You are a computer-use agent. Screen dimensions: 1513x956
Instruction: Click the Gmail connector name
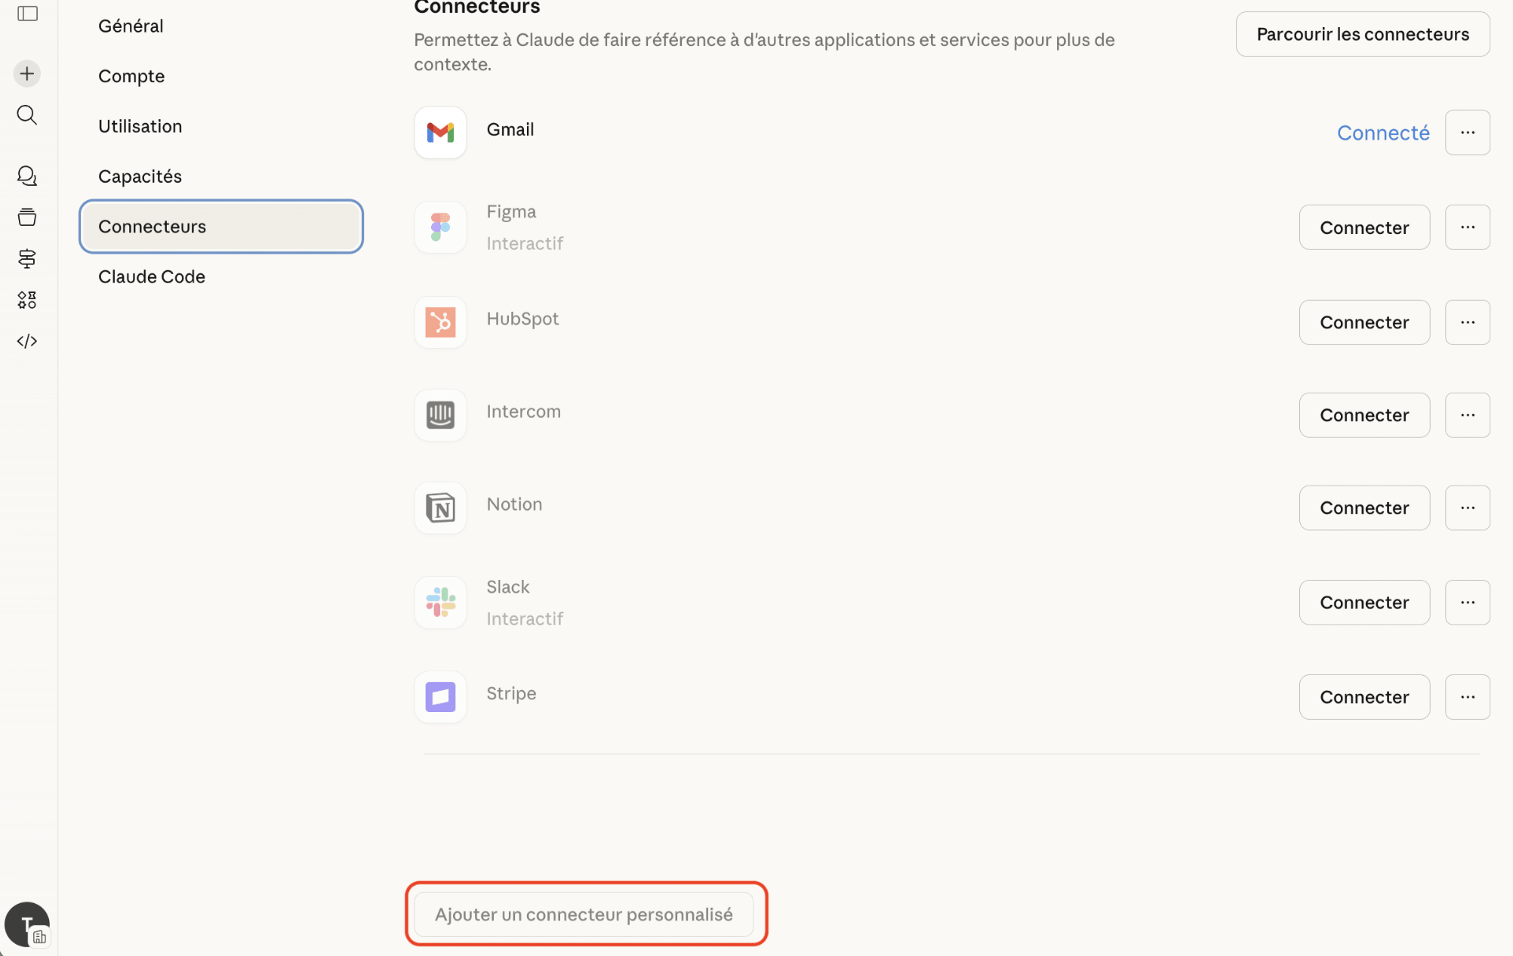(510, 129)
